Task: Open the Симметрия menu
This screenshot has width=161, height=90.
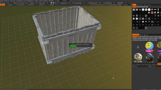Action: (x=19, y=1)
